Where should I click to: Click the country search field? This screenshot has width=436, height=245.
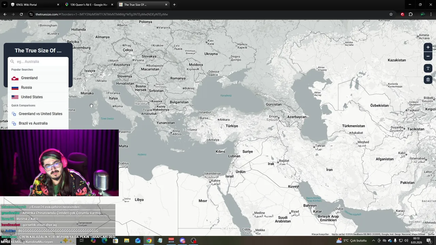click(38, 62)
